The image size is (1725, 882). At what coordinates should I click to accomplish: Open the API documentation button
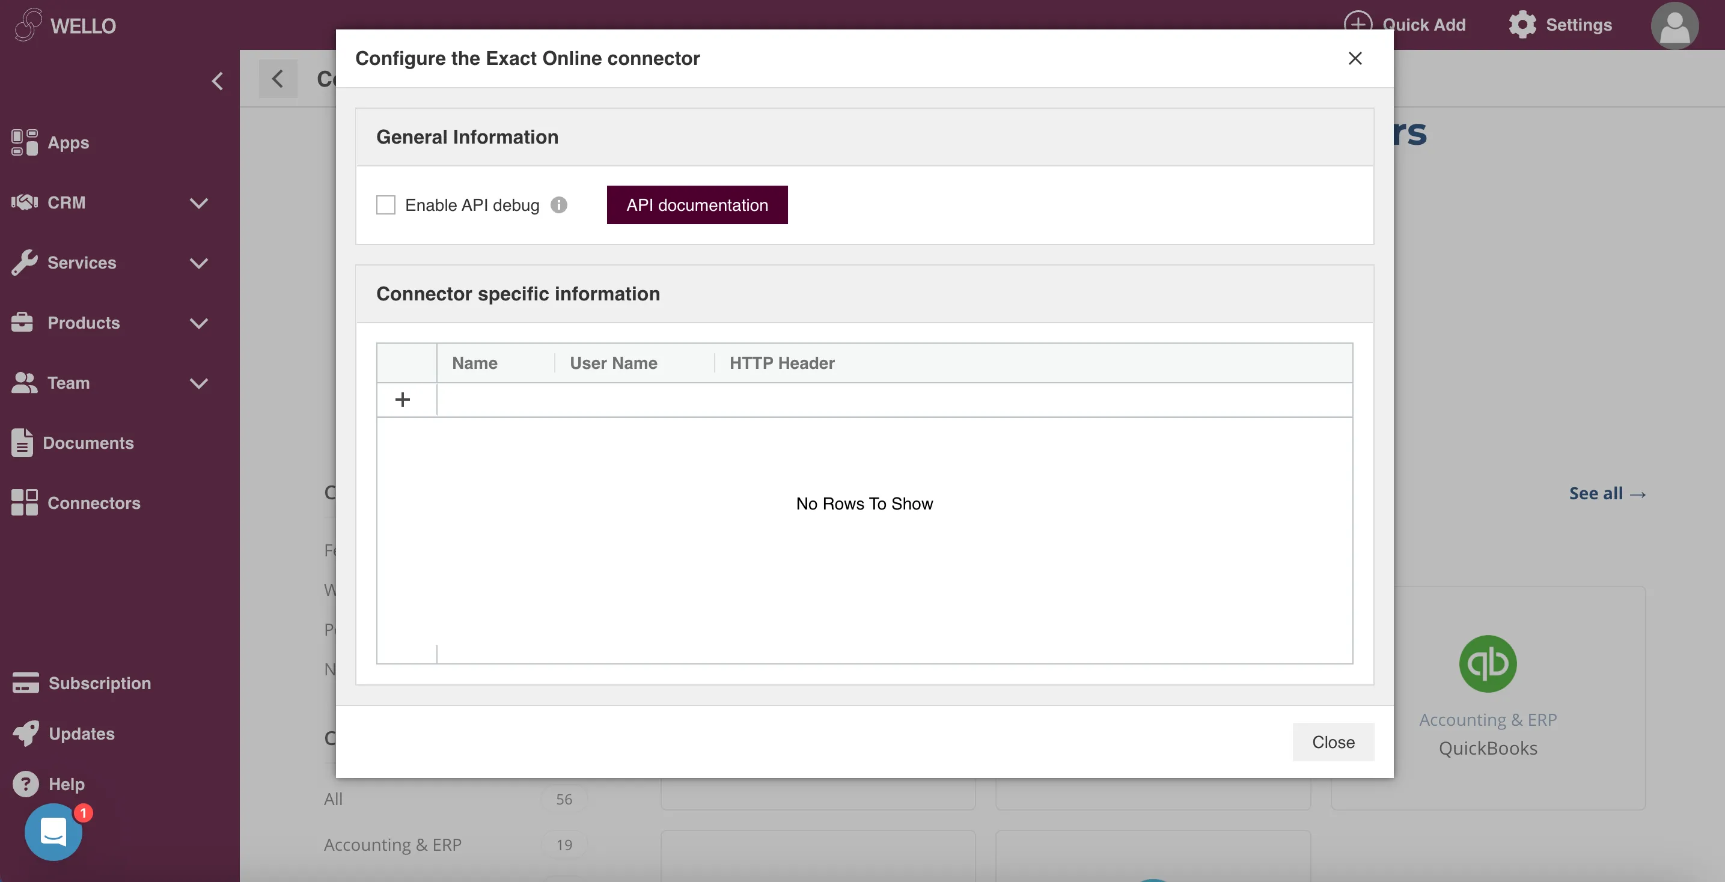point(697,205)
